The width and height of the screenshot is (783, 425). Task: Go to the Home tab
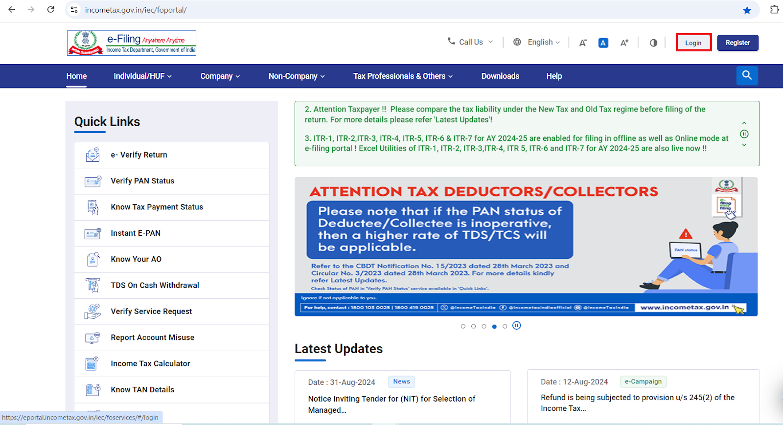click(x=76, y=76)
